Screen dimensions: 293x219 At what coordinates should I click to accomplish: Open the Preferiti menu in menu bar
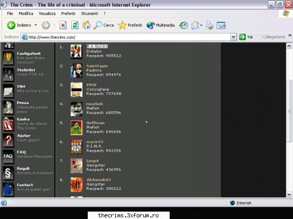[x=68, y=14]
